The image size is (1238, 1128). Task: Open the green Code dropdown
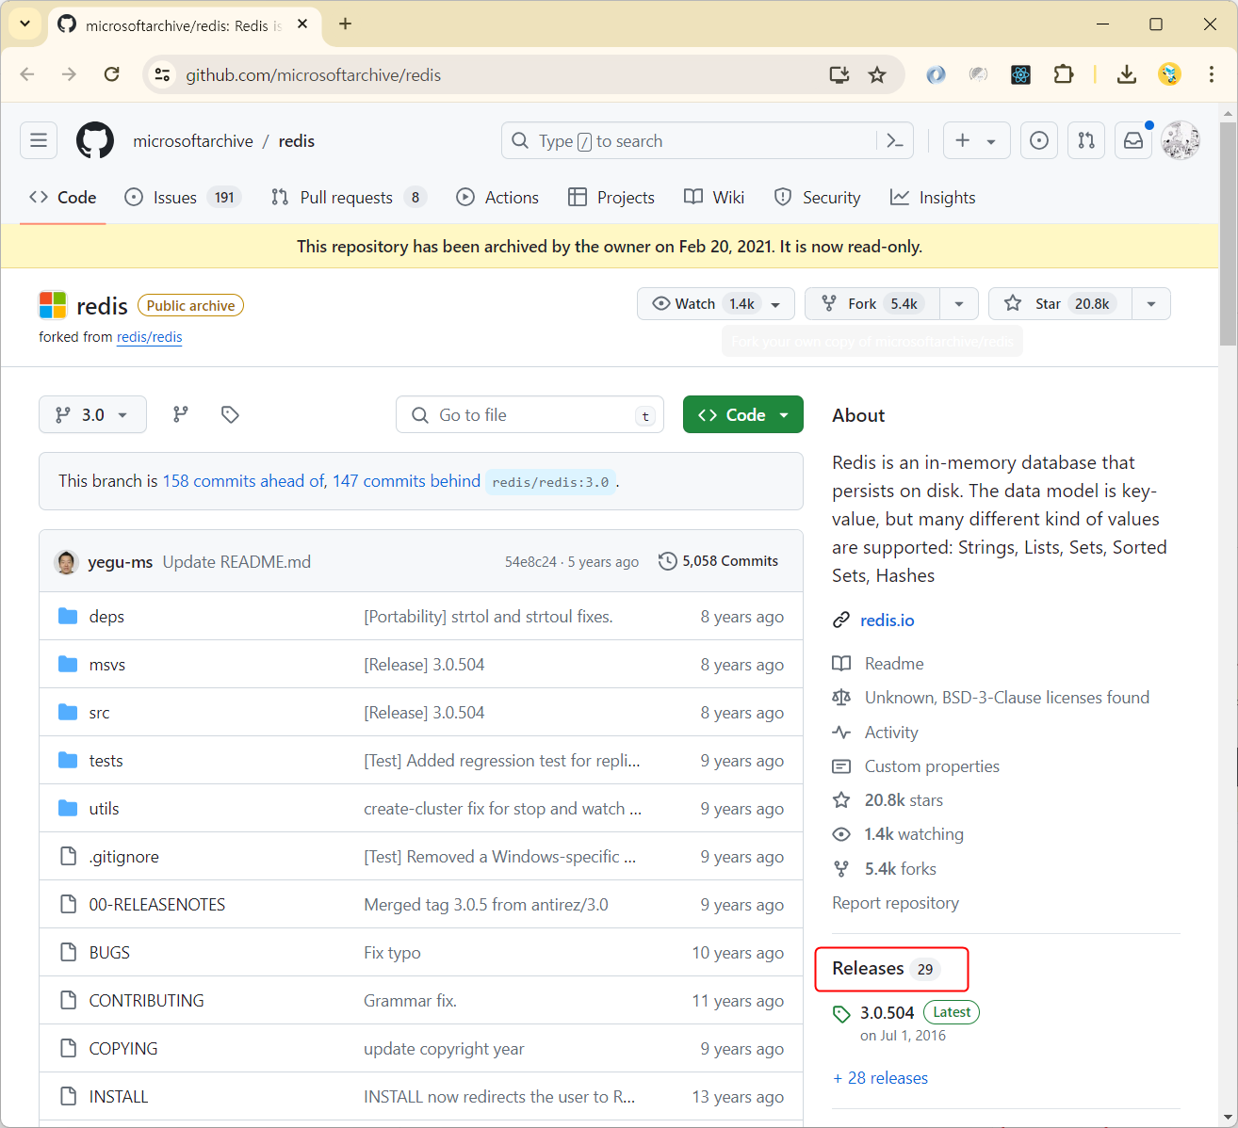pyautogui.click(x=742, y=414)
